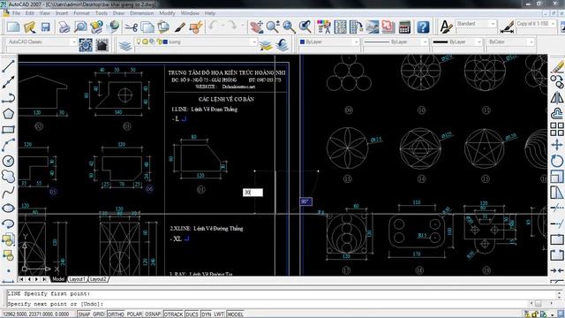Click the Plot print icon
The width and height of the screenshot is (565, 318).
click(64, 27)
